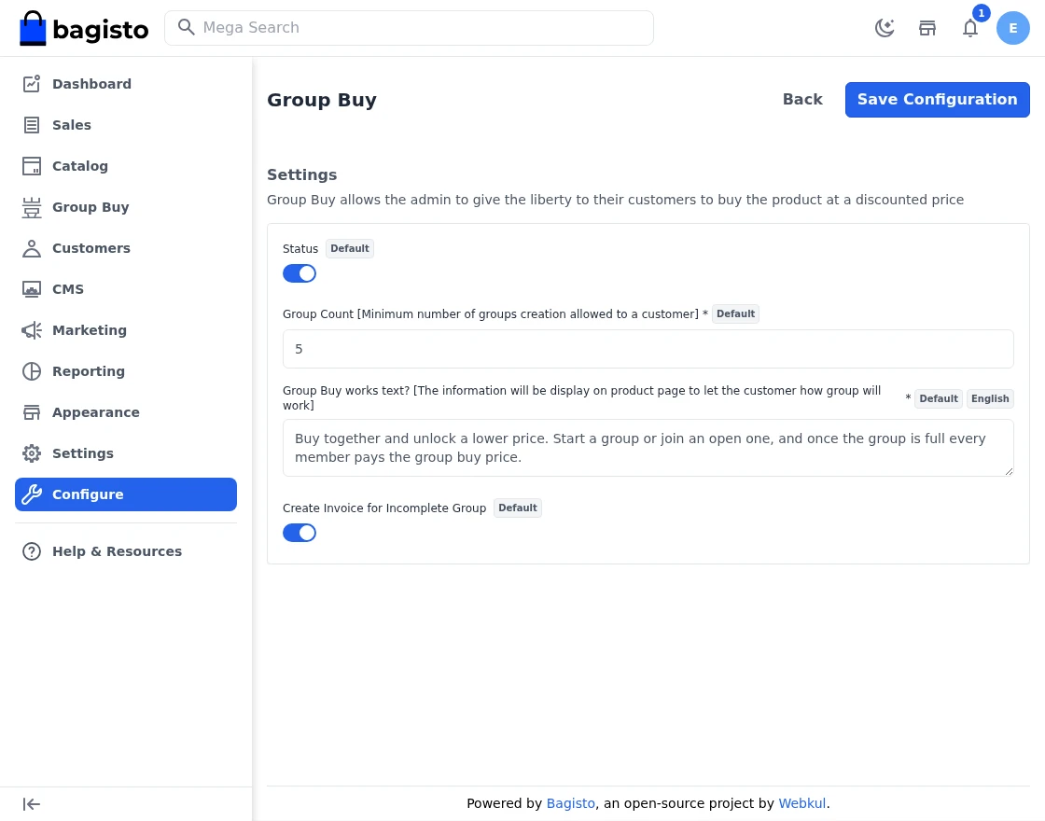Click the Group Buy works text area
The height and width of the screenshot is (821, 1045).
click(x=648, y=448)
